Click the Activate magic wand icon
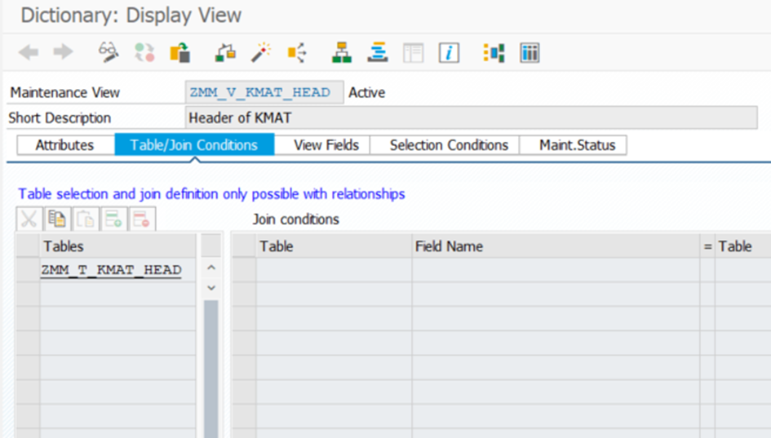Image resolution: width=771 pixels, height=438 pixels. (261, 53)
